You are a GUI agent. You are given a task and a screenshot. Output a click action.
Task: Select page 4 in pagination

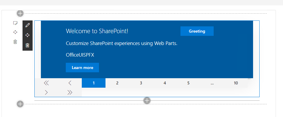point(165,83)
